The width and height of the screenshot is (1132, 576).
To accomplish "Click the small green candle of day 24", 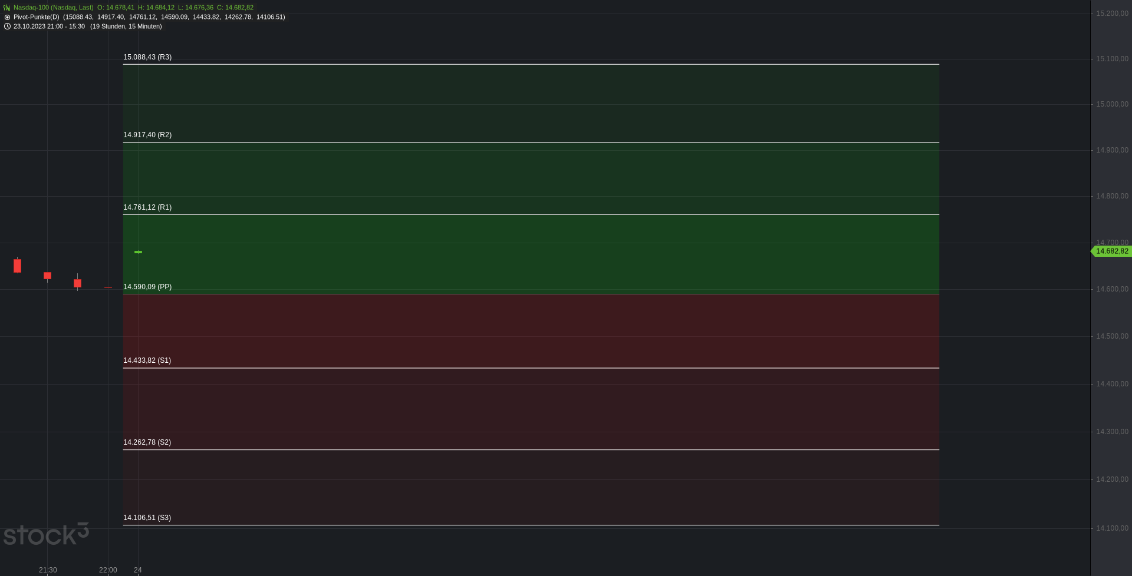I will pos(138,252).
